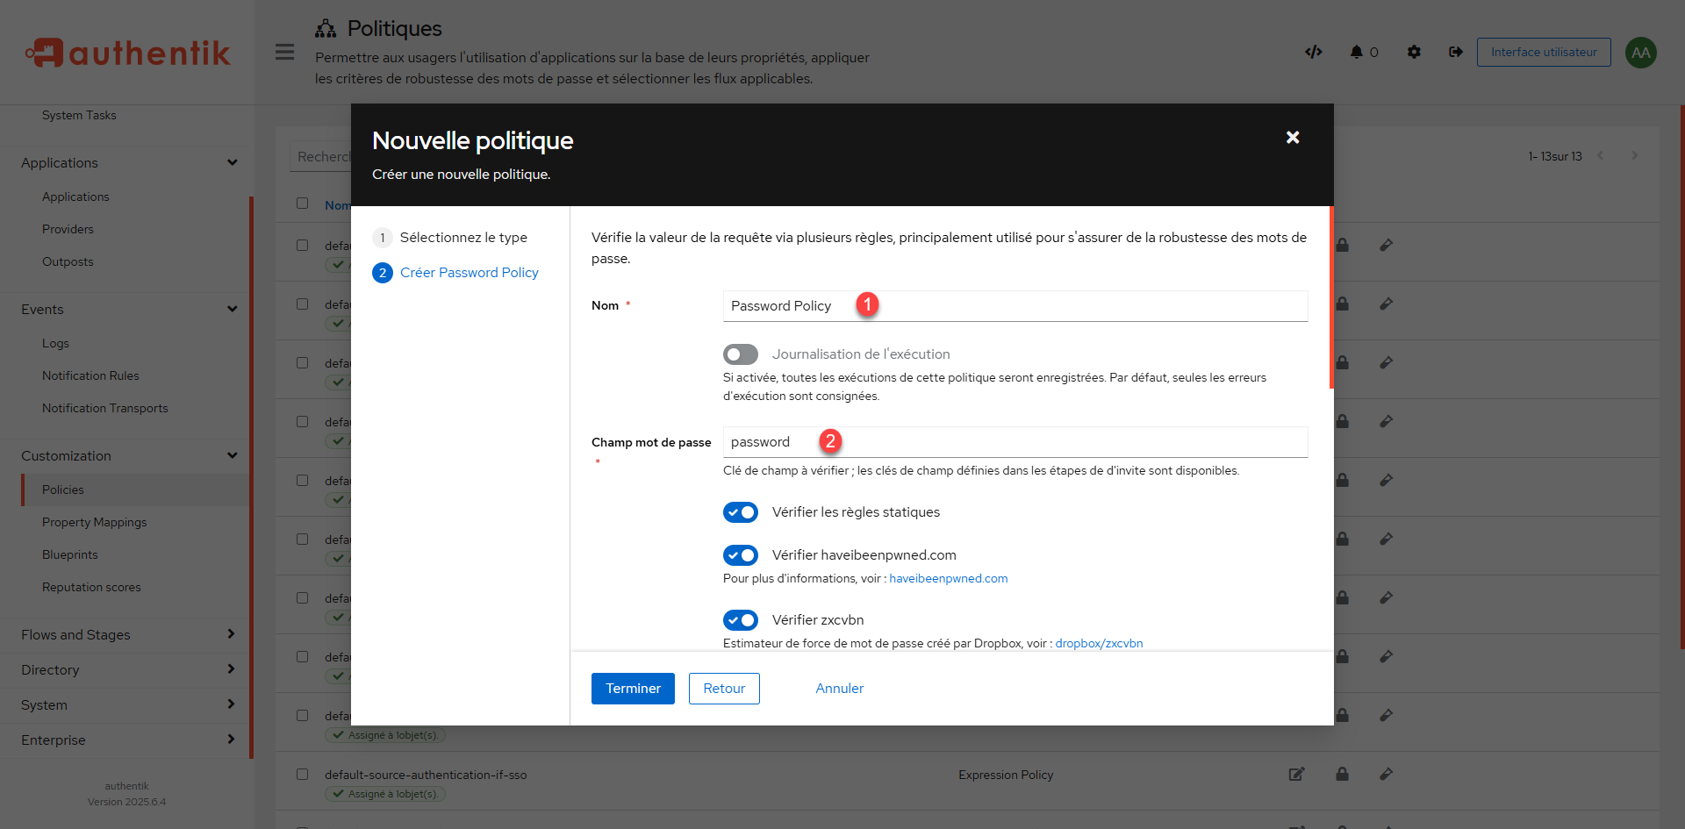Check the default-source-authentication-if-sso row checkbox

tap(303, 775)
